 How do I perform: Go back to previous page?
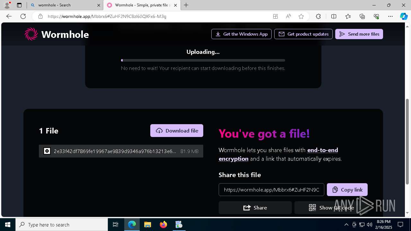(x=9, y=16)
